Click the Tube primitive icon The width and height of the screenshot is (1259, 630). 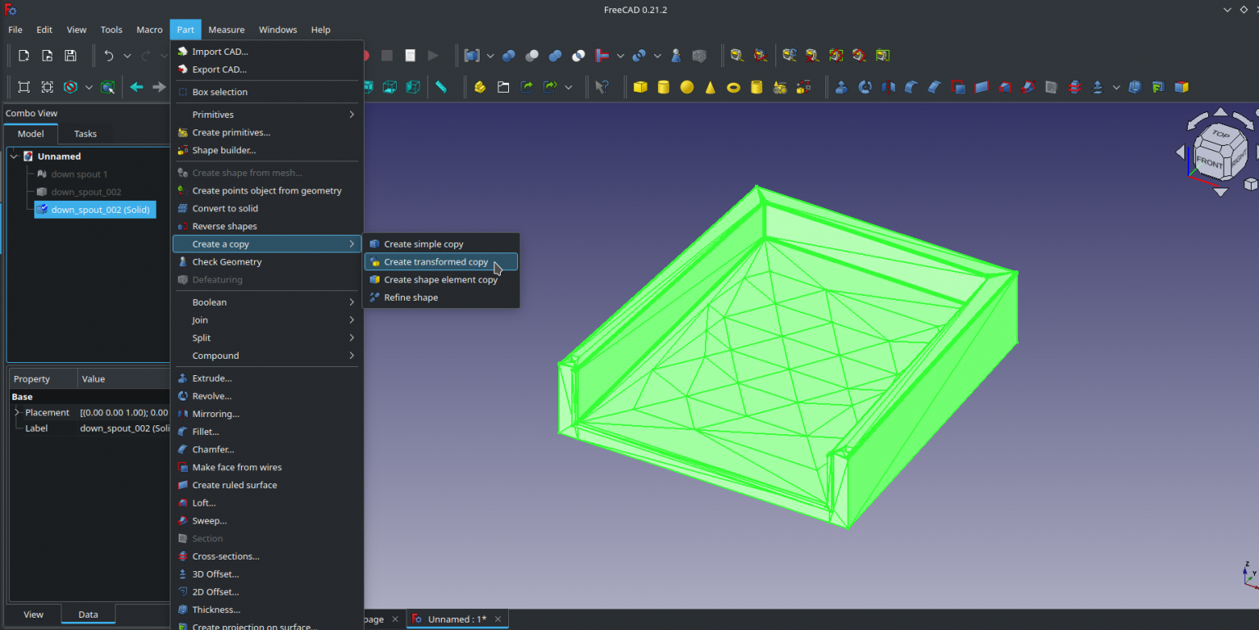[757, 87]
